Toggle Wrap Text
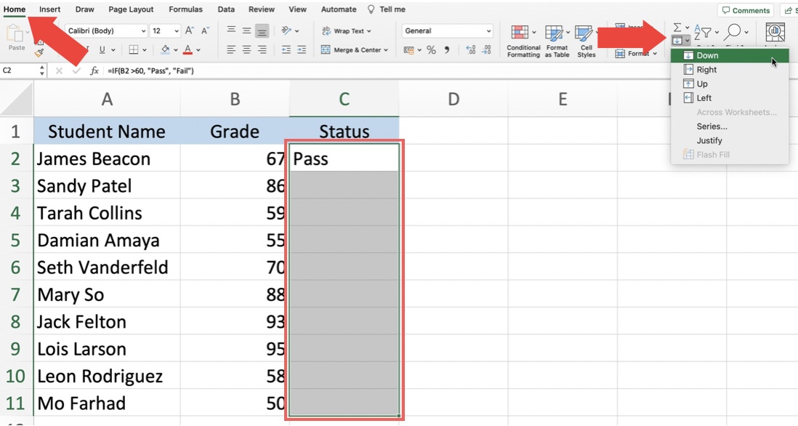The image size is (798, 426). point(346,31)
